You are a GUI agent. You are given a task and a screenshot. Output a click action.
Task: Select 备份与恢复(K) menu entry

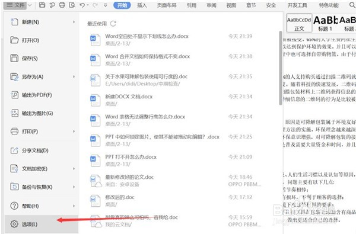click(42, 187)
